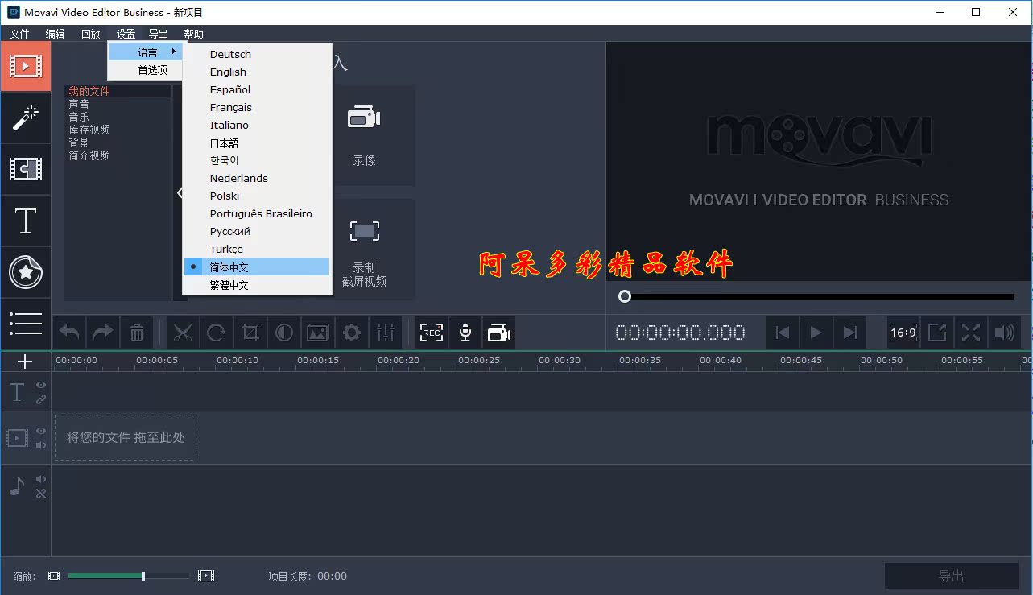Click the screen capture icon above 录制截屏视频
The height and width of the screenshot is (595, 1033).
click(364, 231)
